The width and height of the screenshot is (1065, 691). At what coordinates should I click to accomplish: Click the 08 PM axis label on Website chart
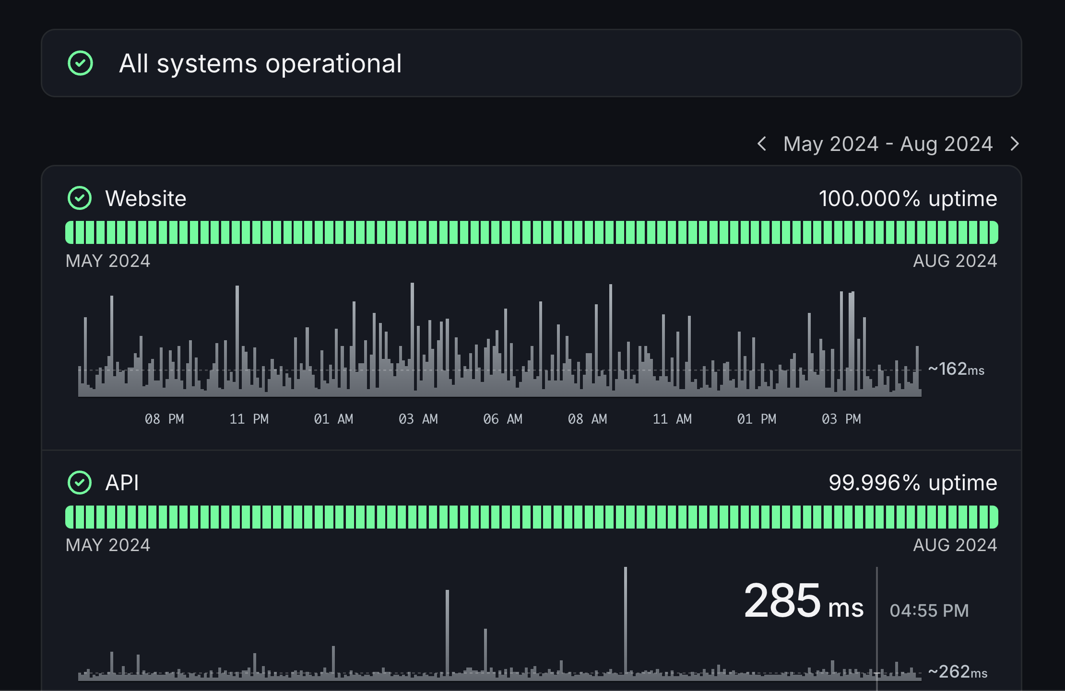point(165,419)
